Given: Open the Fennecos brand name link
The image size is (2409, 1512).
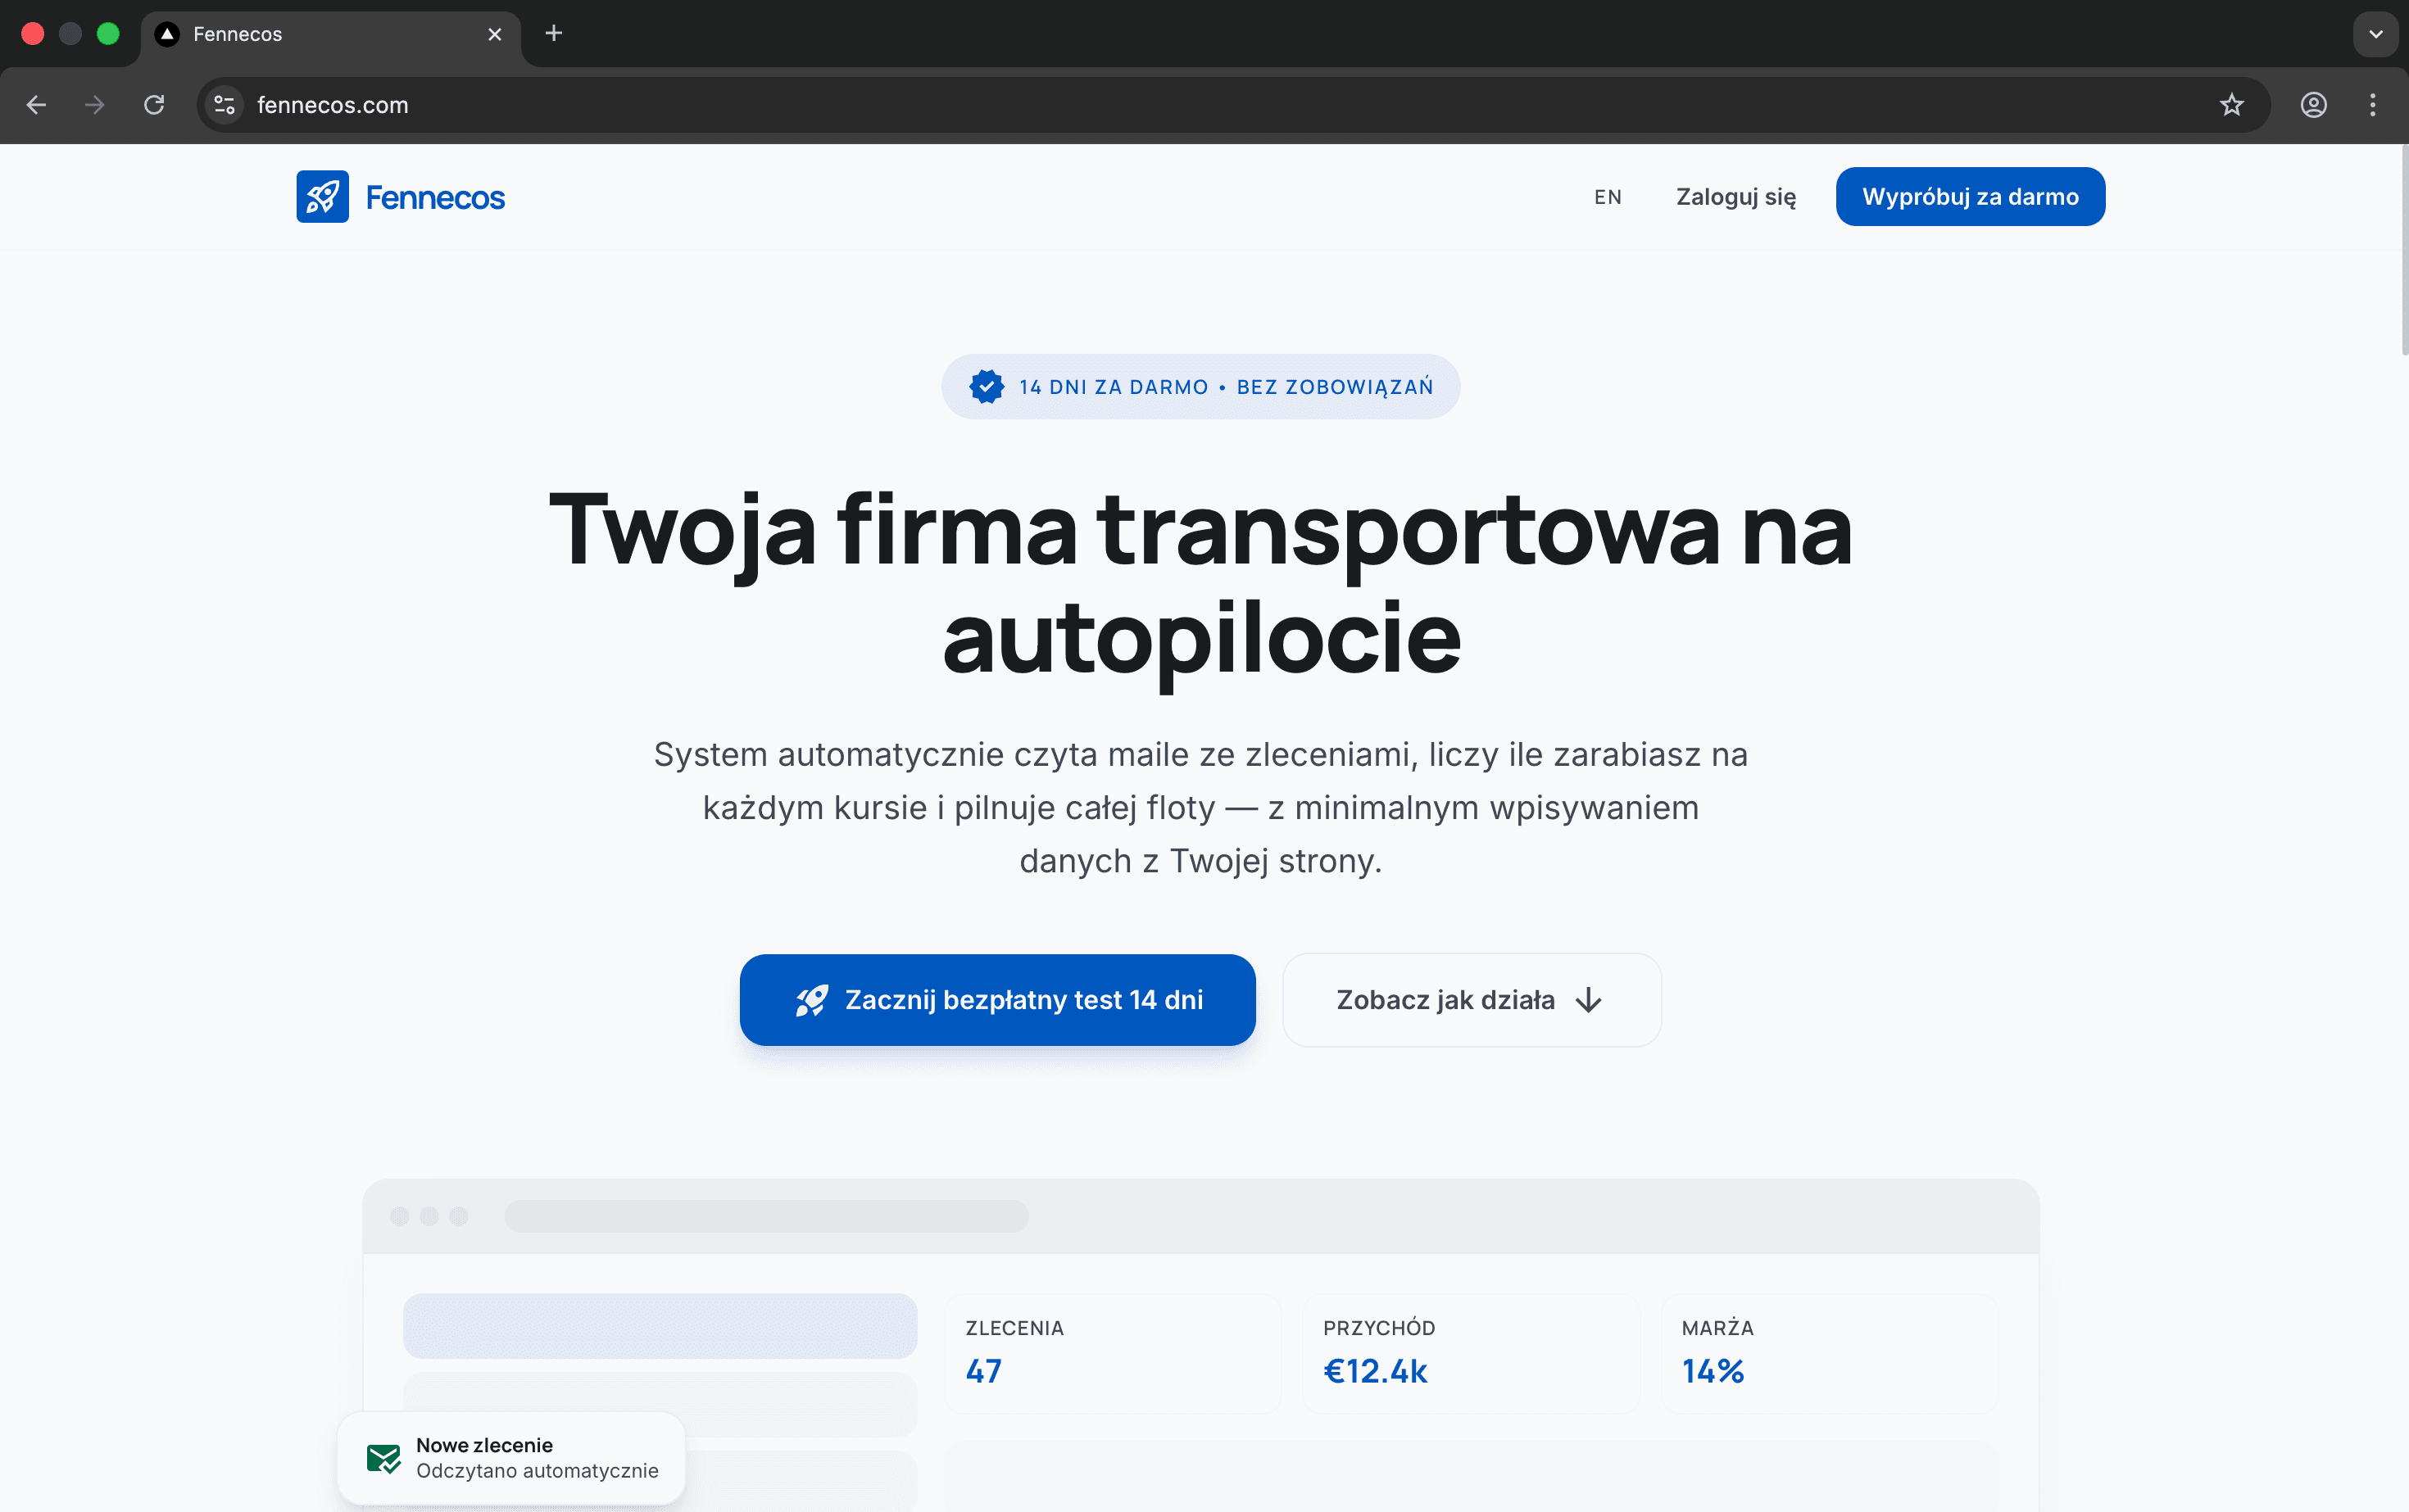Looking at the screenshot, I should pyautogui.click(x=435, y=198).
